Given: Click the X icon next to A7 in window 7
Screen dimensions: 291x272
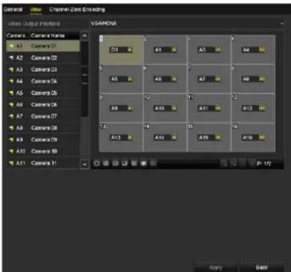Looking at the screenshot, I should [x=218, y=79].
